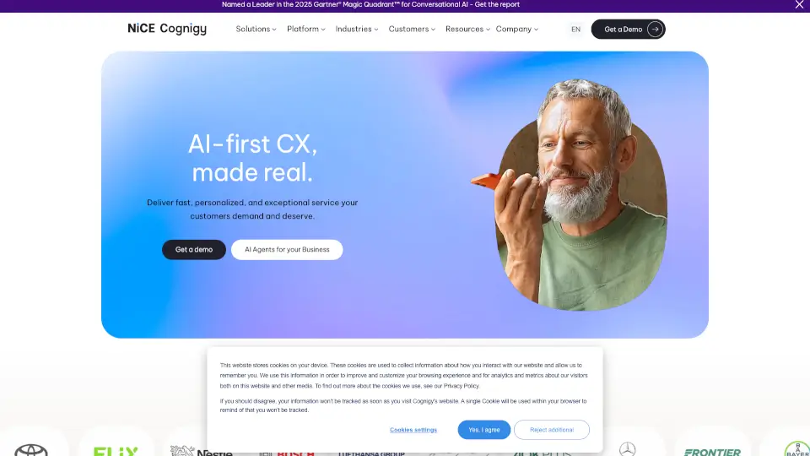Click the dark Get a demo hero button
Viewport: 810px width, 456px height.
(194, 250)
